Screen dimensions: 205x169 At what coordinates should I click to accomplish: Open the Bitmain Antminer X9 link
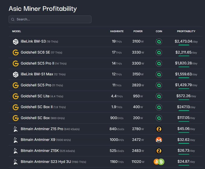(46, 140)
